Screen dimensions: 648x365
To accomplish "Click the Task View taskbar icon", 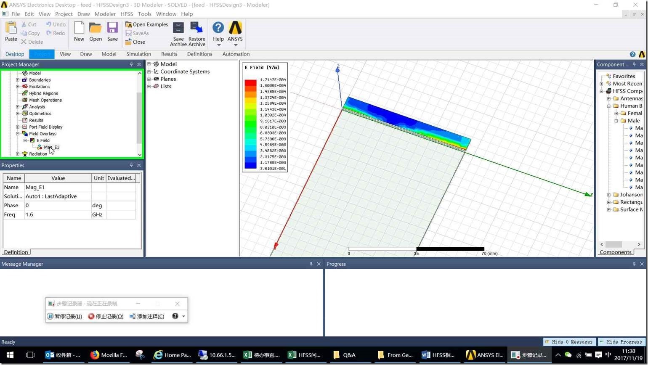I will (x=30, y=355).
